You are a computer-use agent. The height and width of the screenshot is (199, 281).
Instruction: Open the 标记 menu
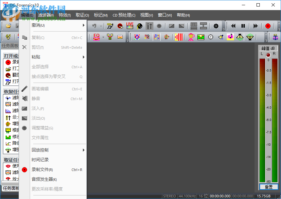[101, 15]
